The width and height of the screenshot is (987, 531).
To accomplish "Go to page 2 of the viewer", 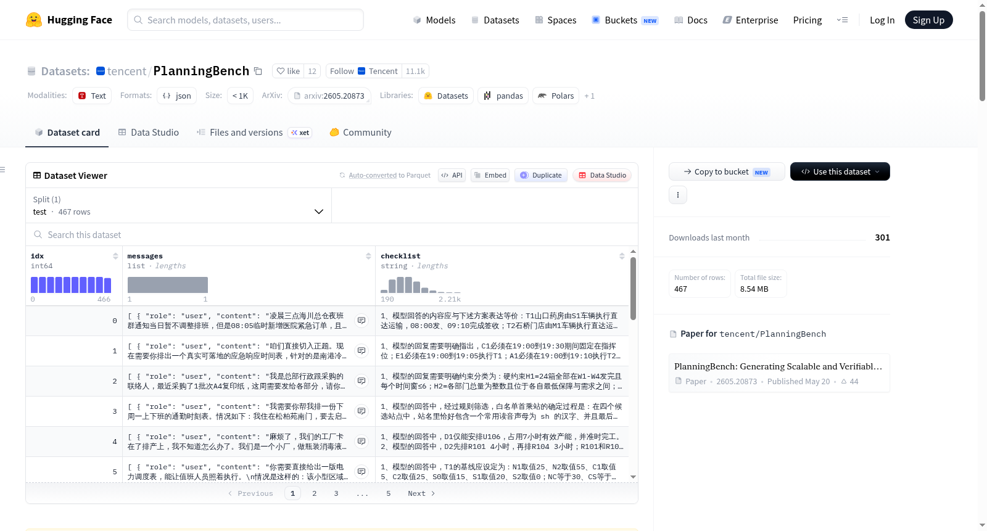I will (315, 493).
